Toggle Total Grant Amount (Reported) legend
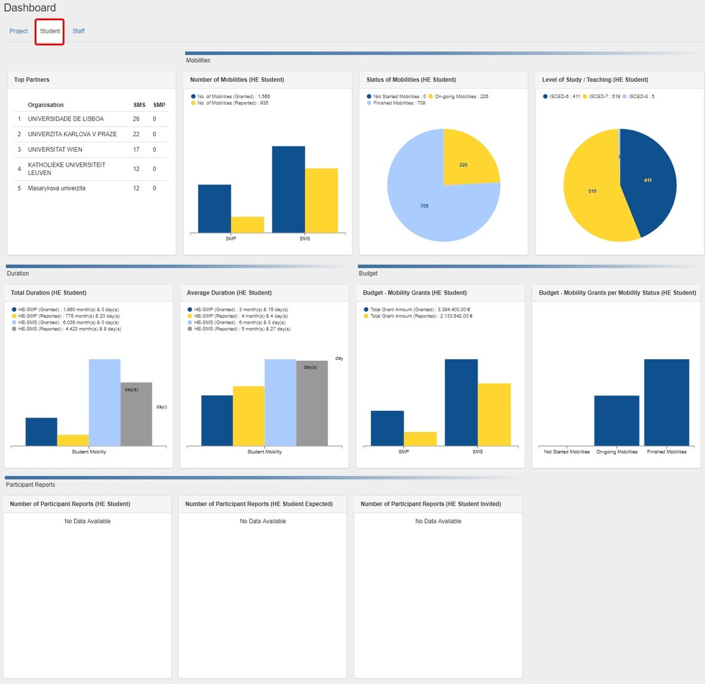The image size is (705, 684). point(366,316)
